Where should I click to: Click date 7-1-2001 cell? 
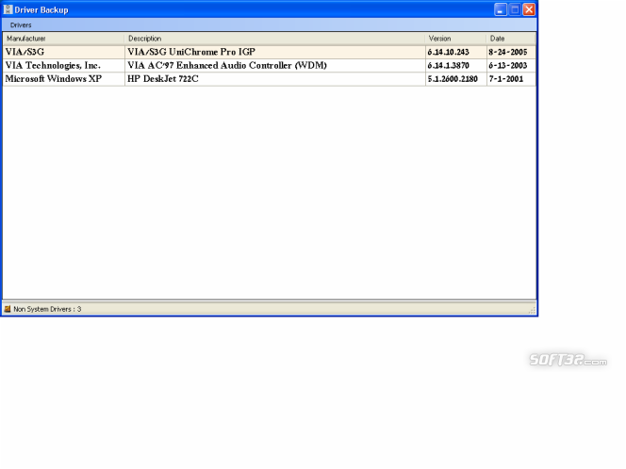coord(511,79)
